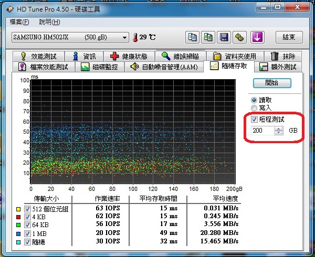Click the HD Tune Pro title bar icon
This screenshot has width=315, height=257.
click(9, 9)
